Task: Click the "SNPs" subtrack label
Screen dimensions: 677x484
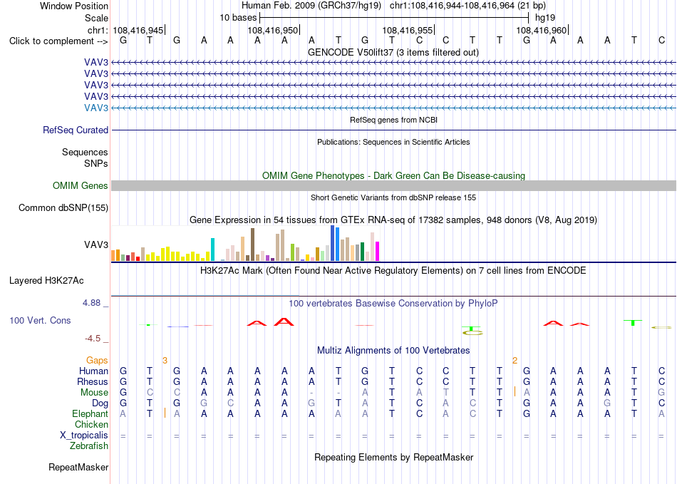Action: 96,164
